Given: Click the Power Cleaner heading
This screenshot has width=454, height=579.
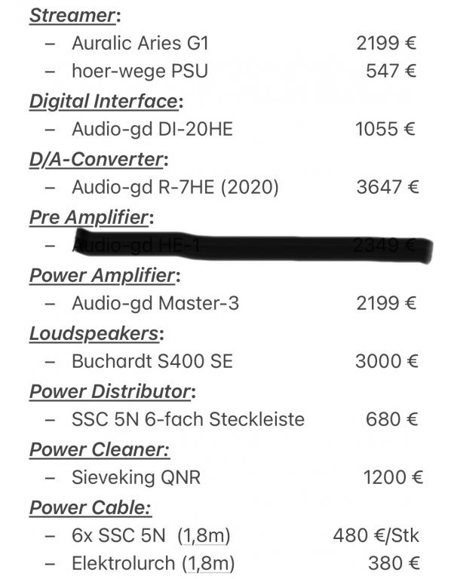Looking at the screenshot, I should (98, 449).
